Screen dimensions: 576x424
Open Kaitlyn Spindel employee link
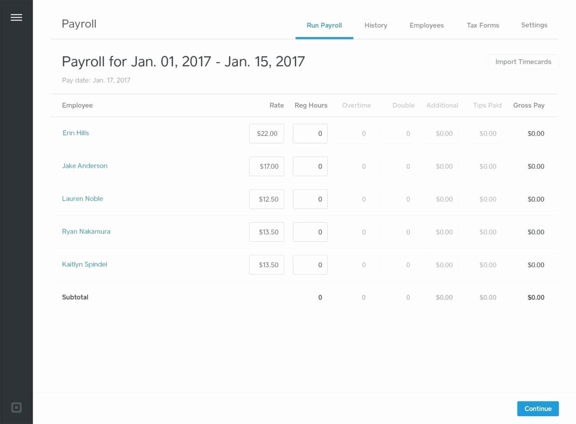(x=85, y=264)
